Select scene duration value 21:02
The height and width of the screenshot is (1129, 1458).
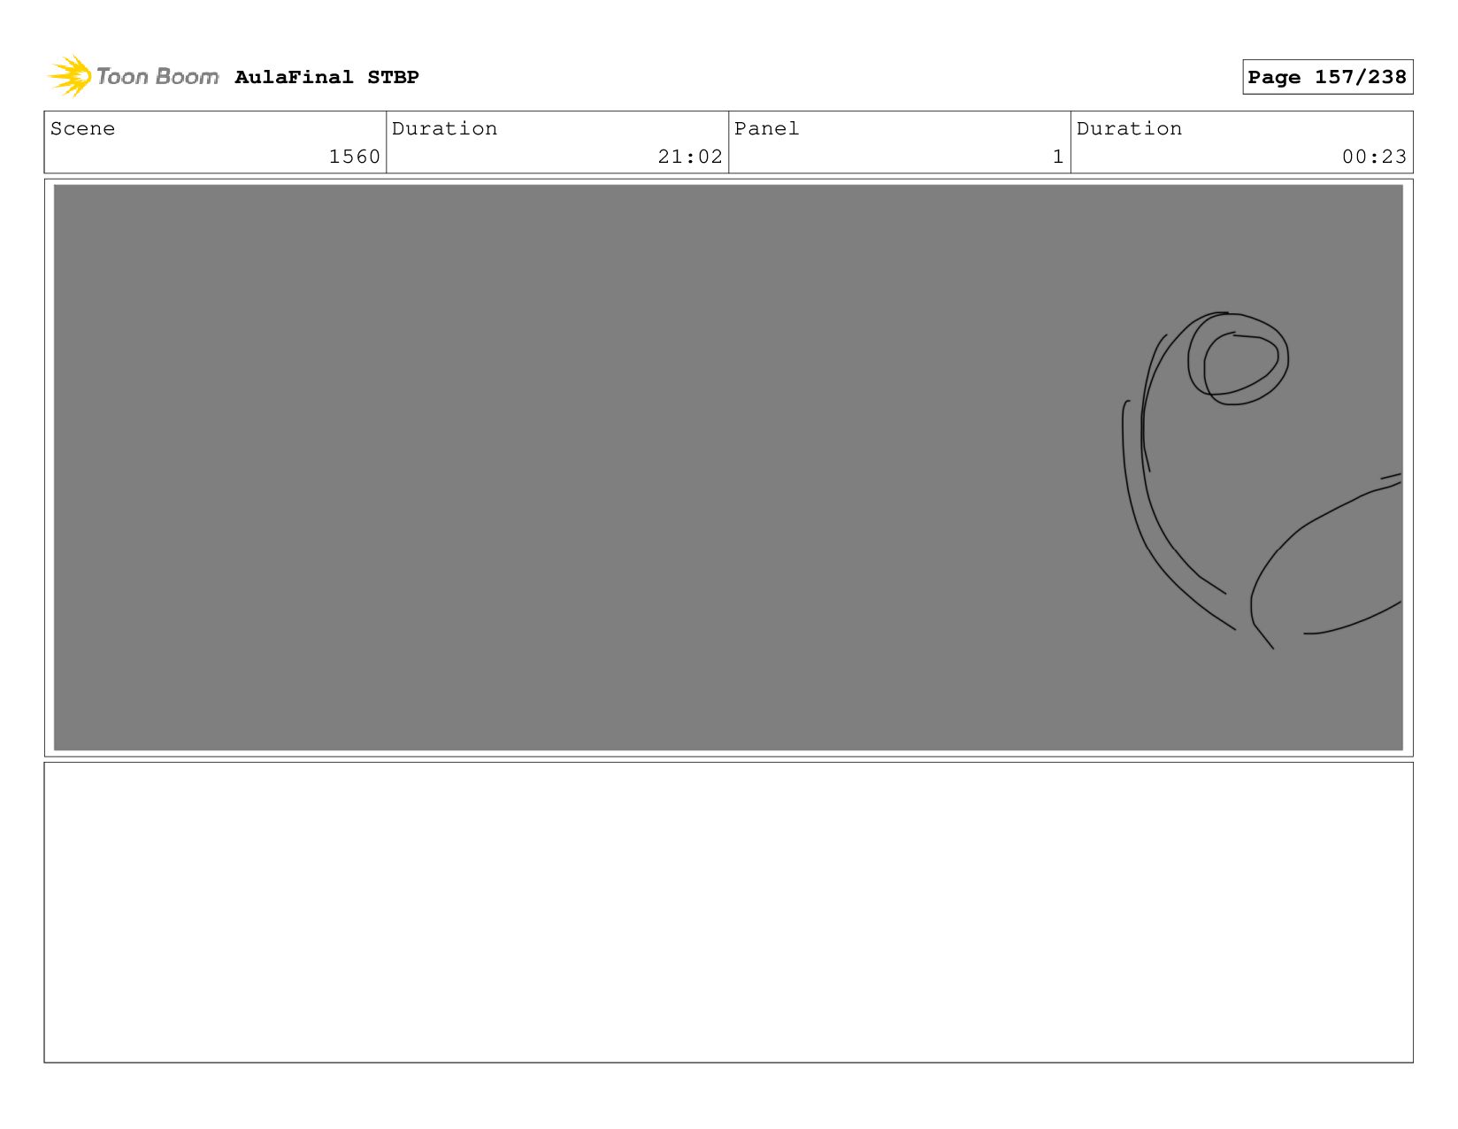(690, 157)
